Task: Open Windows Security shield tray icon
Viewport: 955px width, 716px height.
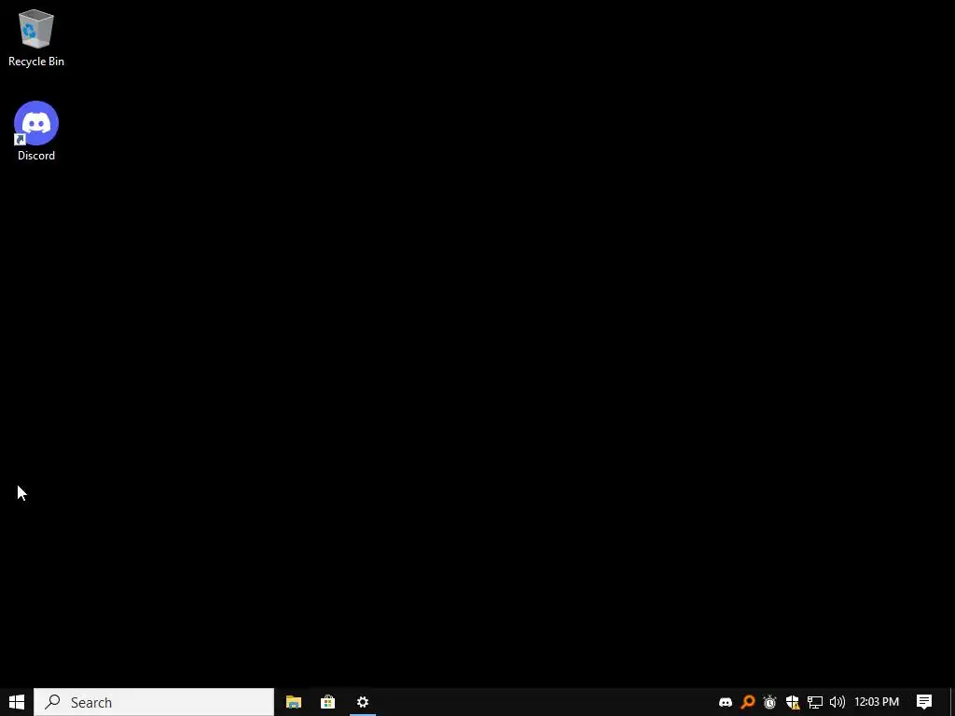Action: pyautogui.click(x=793, y=702)
